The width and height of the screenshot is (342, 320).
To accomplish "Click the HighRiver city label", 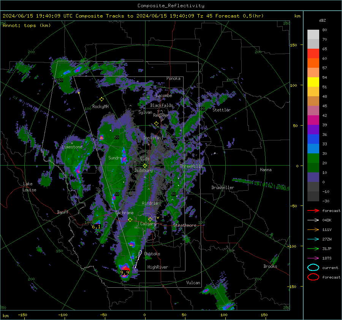I will 158,267.
